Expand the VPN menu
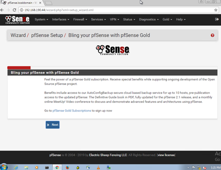Image resolution: width=221 pixels, height=170 pixels. point(115,19)
